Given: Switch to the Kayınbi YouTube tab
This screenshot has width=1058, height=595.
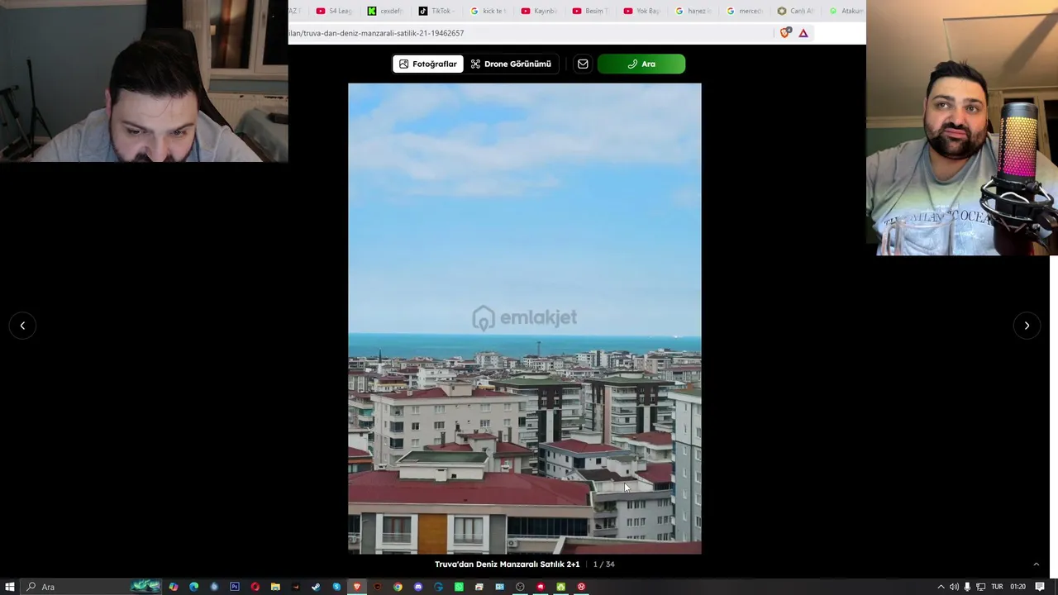Looking at the screenshot, I should click(539, 11).
